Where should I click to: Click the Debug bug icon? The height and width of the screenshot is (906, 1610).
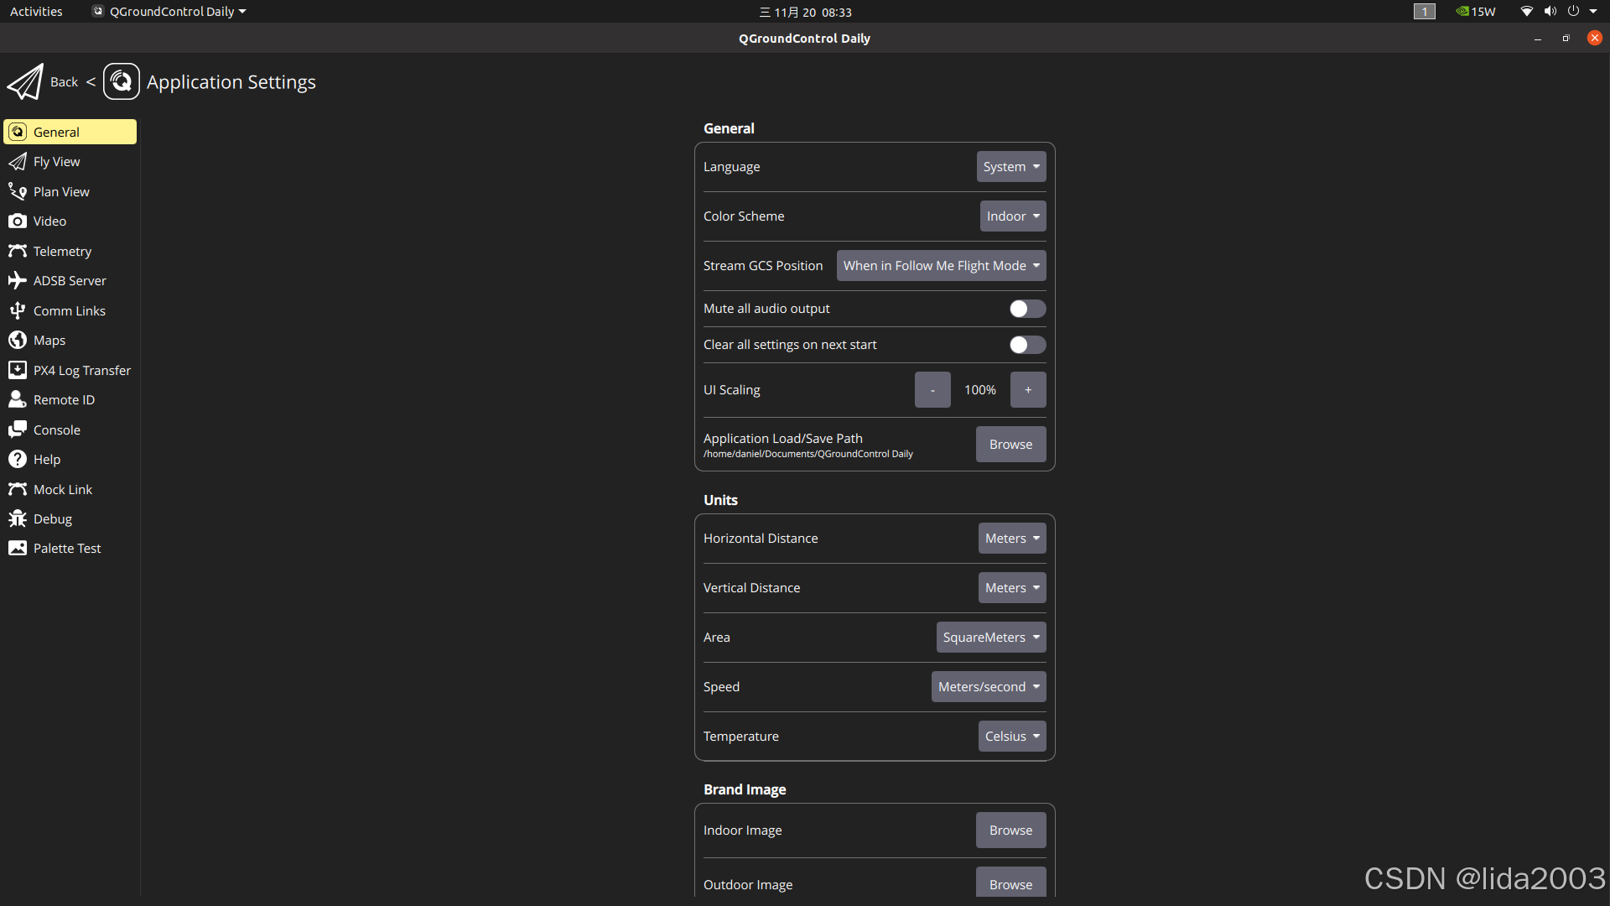point(18,518)
